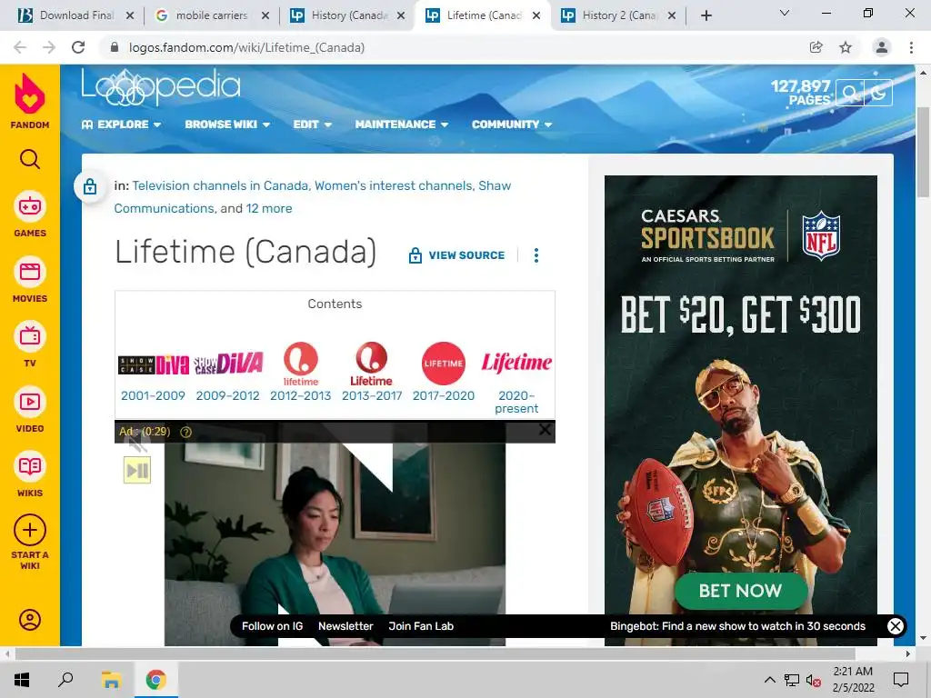Open the notification center icon

(901, 680)
